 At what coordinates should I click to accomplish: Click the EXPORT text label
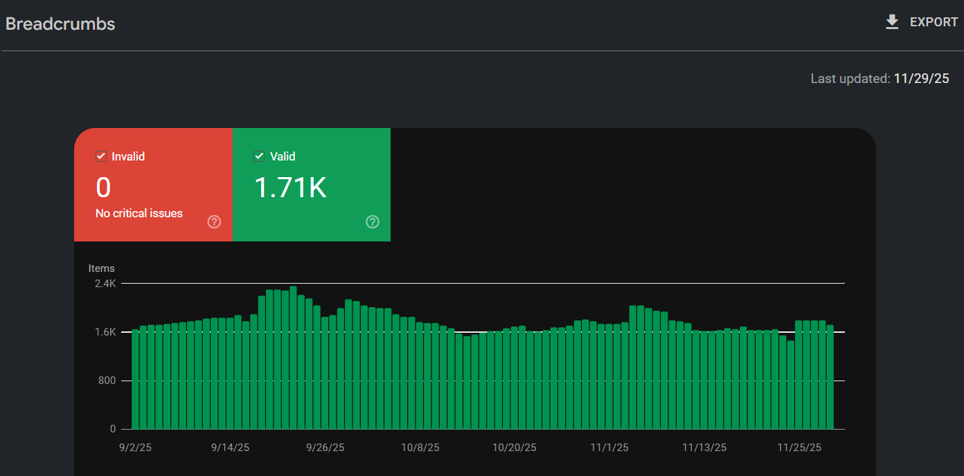click(934, 22)
